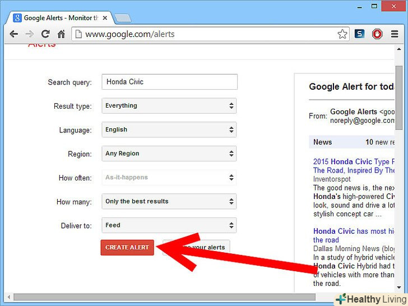408x306 pixels.
Task: Open the red stop-hand blocker extension
Action: click(377, 34)
